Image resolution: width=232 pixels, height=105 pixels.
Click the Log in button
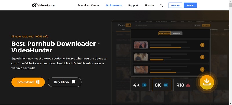point(190,5)
